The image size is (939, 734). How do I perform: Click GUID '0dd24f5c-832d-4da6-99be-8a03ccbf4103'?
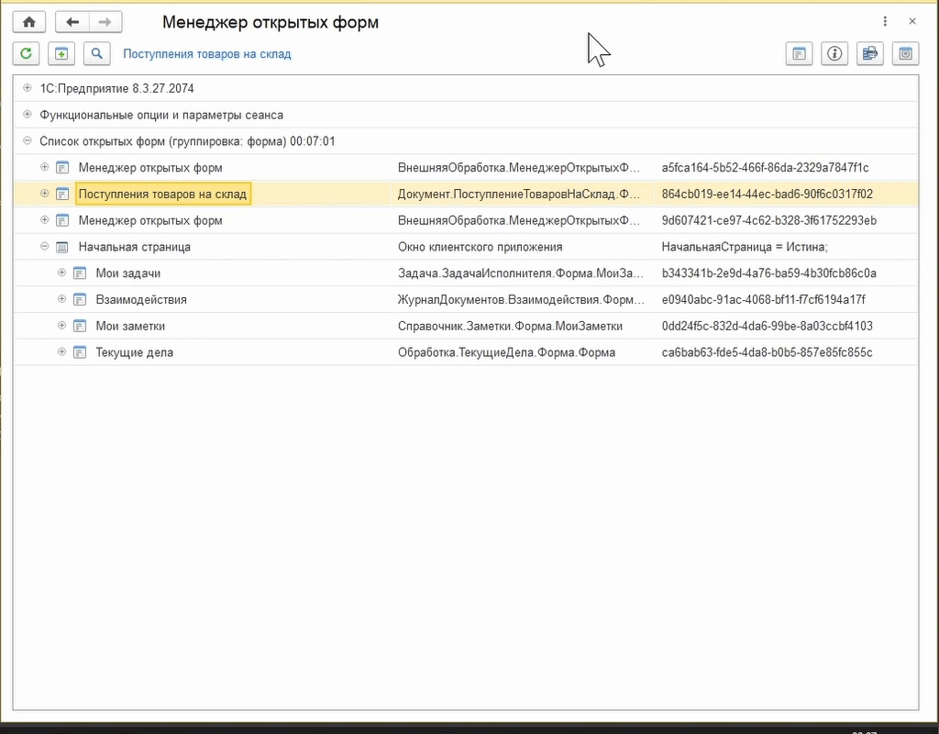[x=768, y=326]
